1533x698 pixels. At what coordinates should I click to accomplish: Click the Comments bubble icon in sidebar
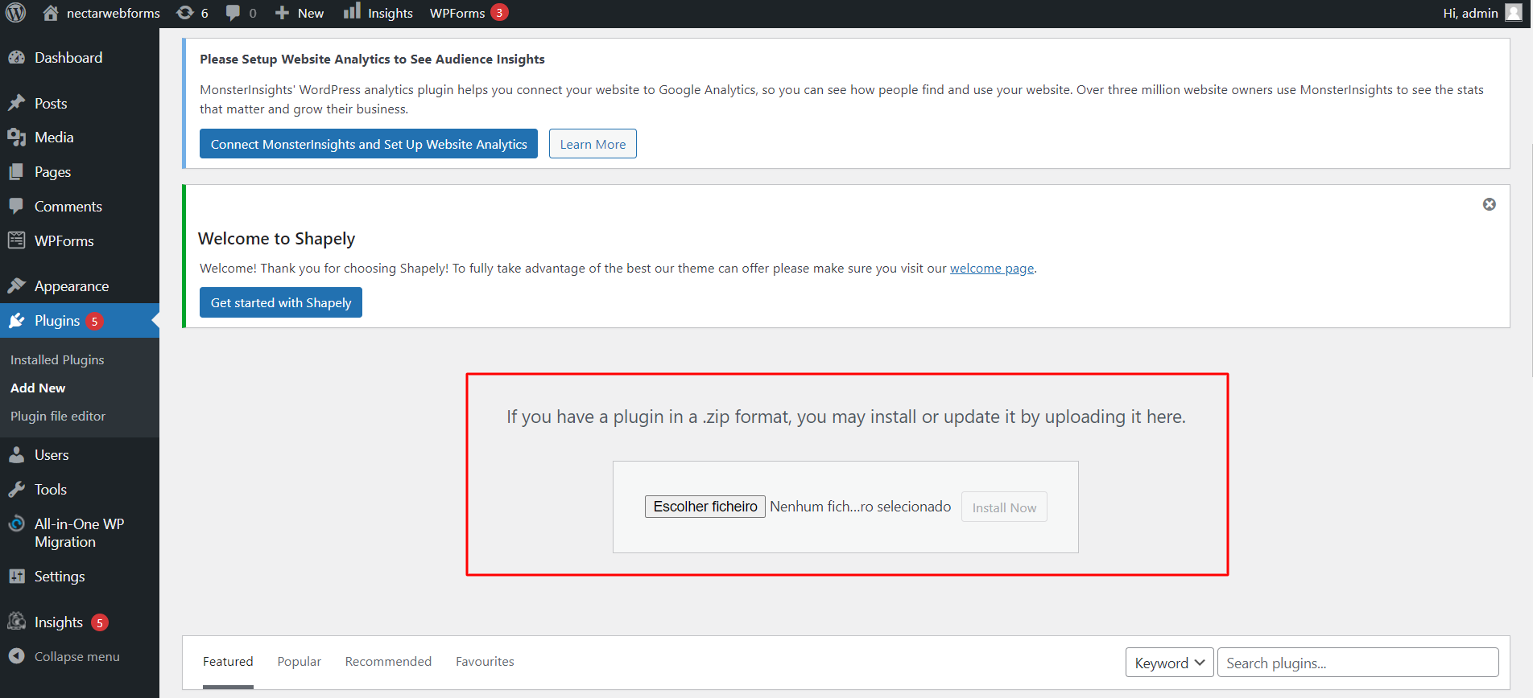click(x=16, y=207)
